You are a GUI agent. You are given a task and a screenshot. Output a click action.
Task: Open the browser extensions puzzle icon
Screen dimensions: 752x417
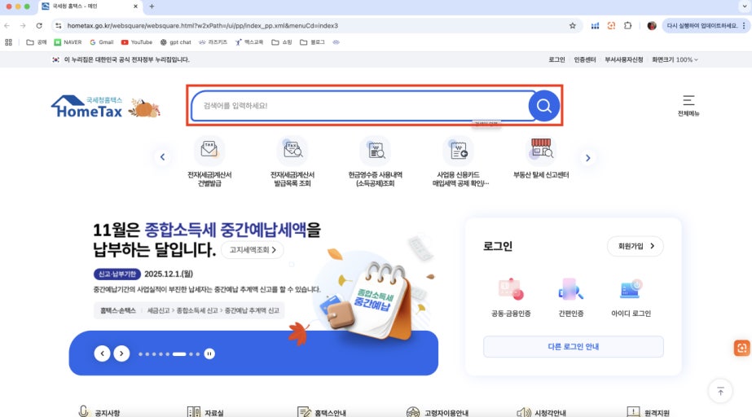pos(627,25)
